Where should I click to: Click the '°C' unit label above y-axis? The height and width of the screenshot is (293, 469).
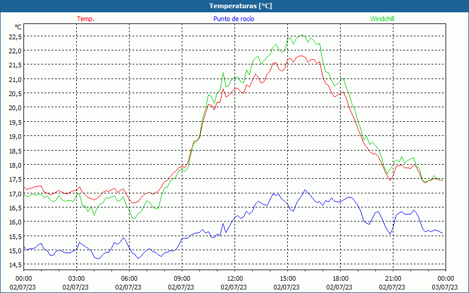[x=18, y=27]
